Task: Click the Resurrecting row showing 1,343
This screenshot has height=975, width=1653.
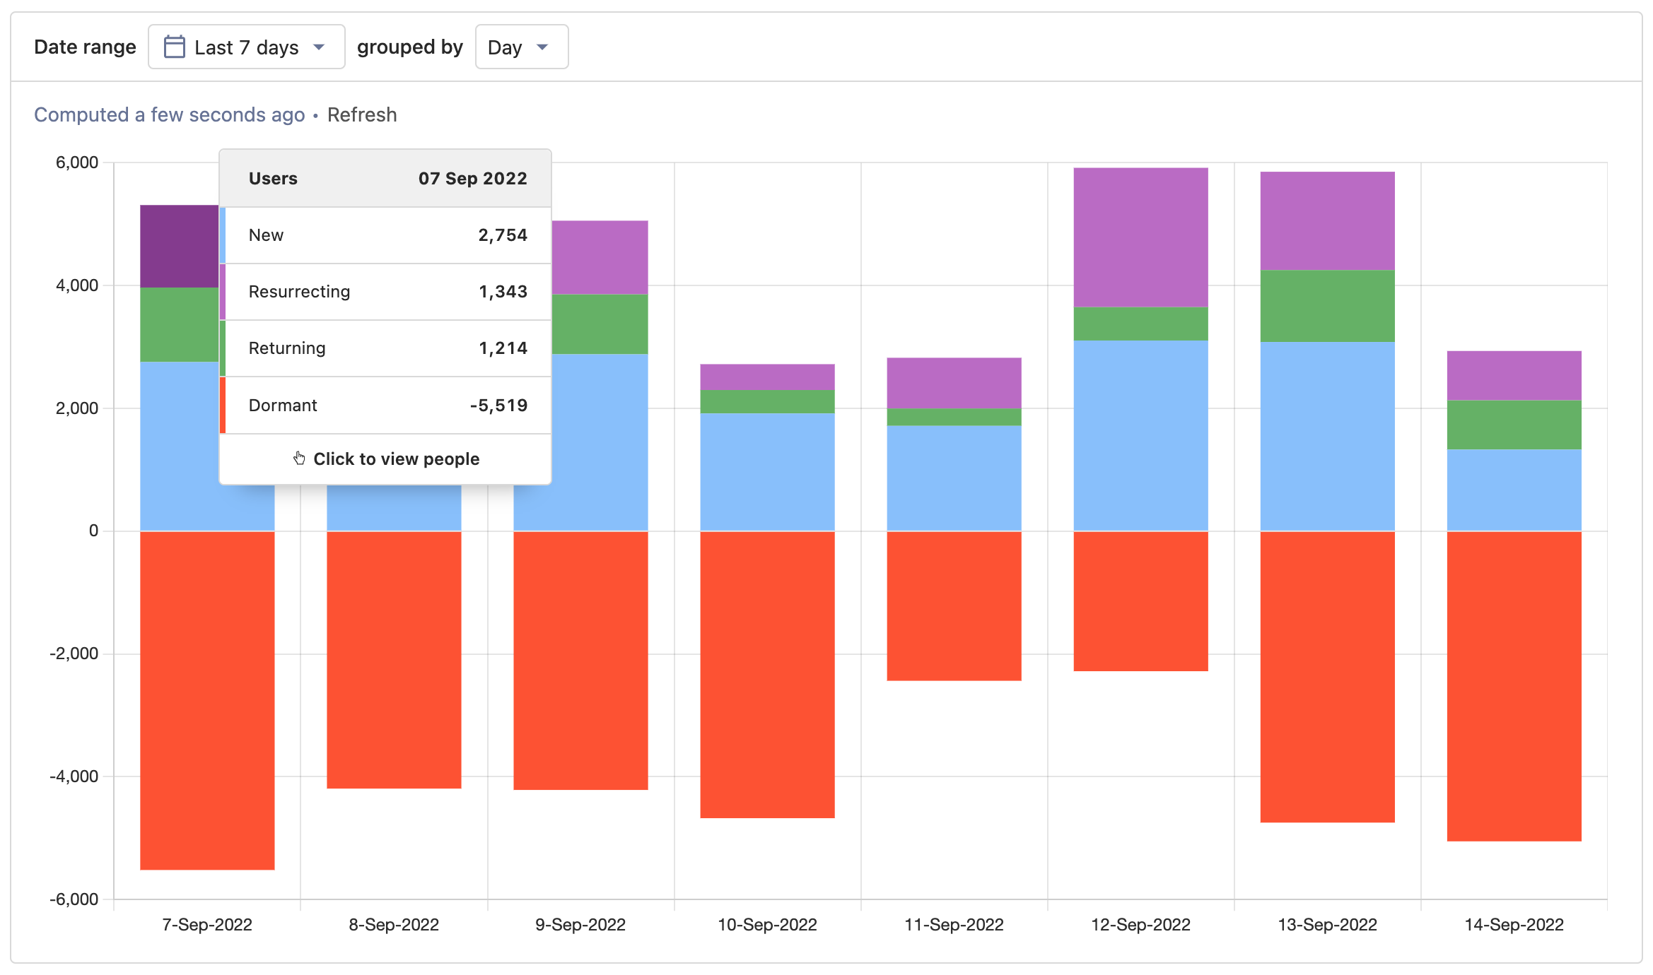Action: point(386,291)
